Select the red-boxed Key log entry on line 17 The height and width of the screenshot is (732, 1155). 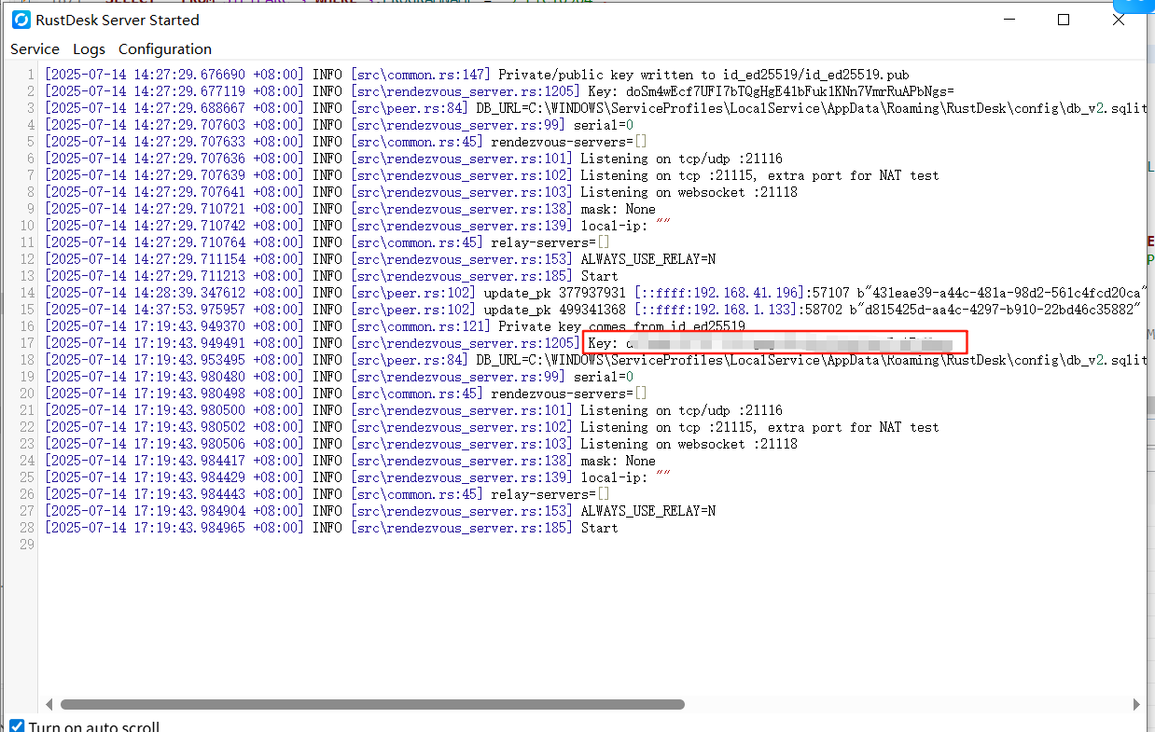[774, 342]
